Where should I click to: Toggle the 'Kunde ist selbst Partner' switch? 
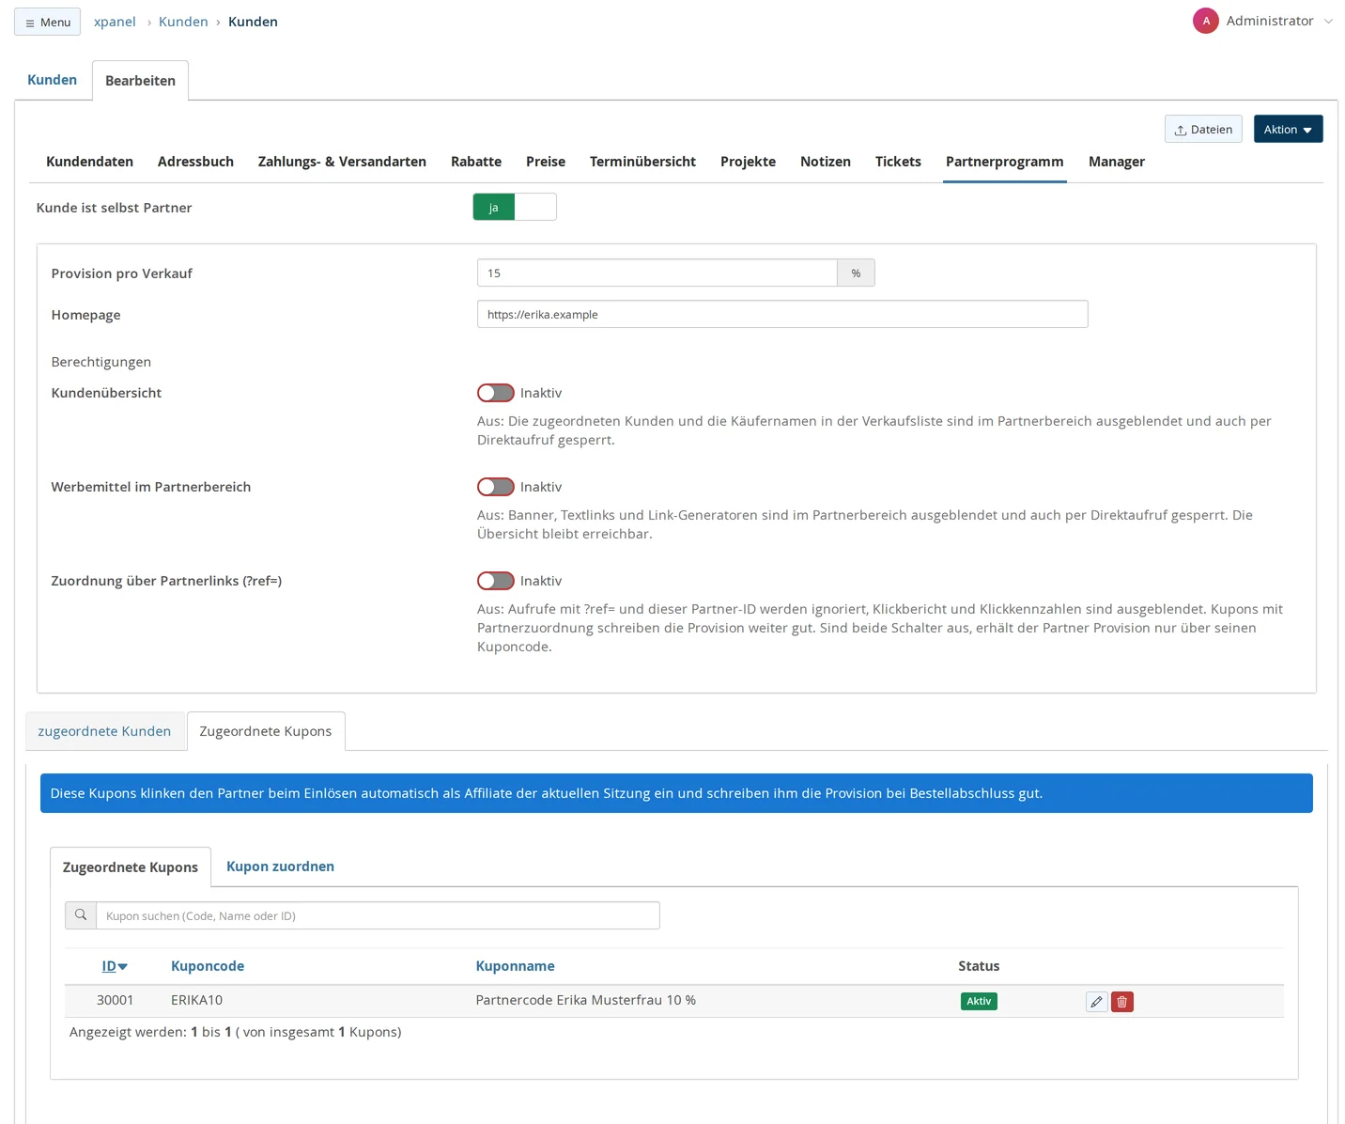[515, 207]
